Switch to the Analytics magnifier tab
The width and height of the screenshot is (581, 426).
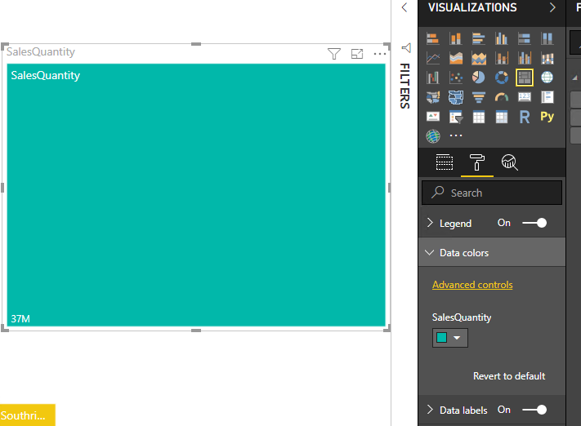(509, 162)
